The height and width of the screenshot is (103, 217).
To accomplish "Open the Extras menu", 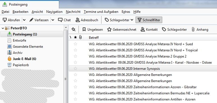I will pyautogui.click(x=126, y=12).
